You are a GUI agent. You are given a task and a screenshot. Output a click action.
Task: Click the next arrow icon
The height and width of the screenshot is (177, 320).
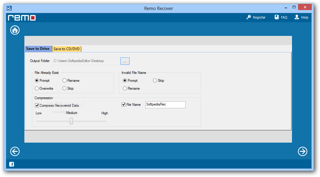coord(302,151)
